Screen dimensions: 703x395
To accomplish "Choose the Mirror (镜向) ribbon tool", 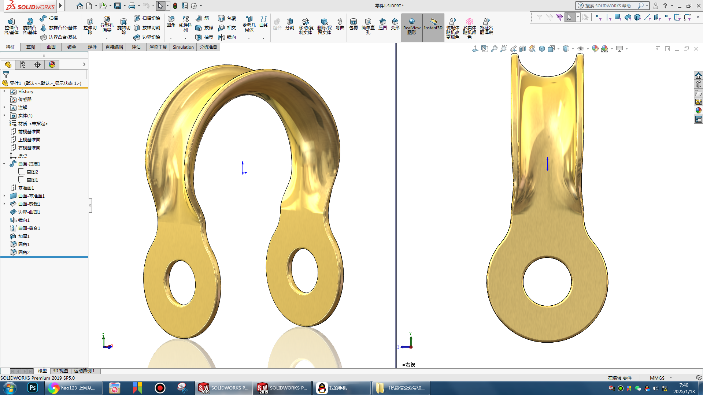I will [227, 37].
